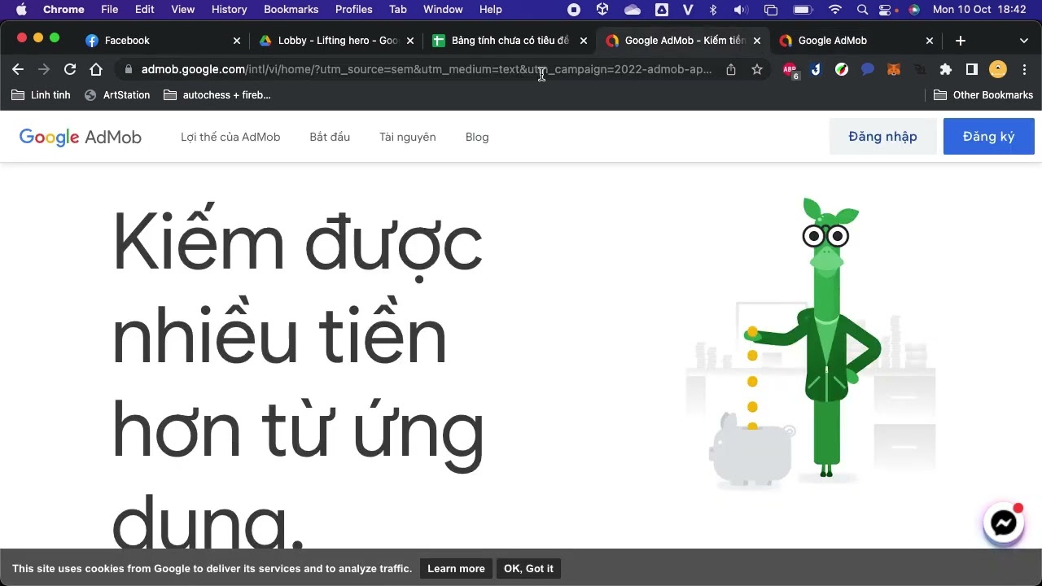Open the Messenger chat bubble
This screenshot has height=586, width=1042.
pyautogui.click(x=1004, y=523)
